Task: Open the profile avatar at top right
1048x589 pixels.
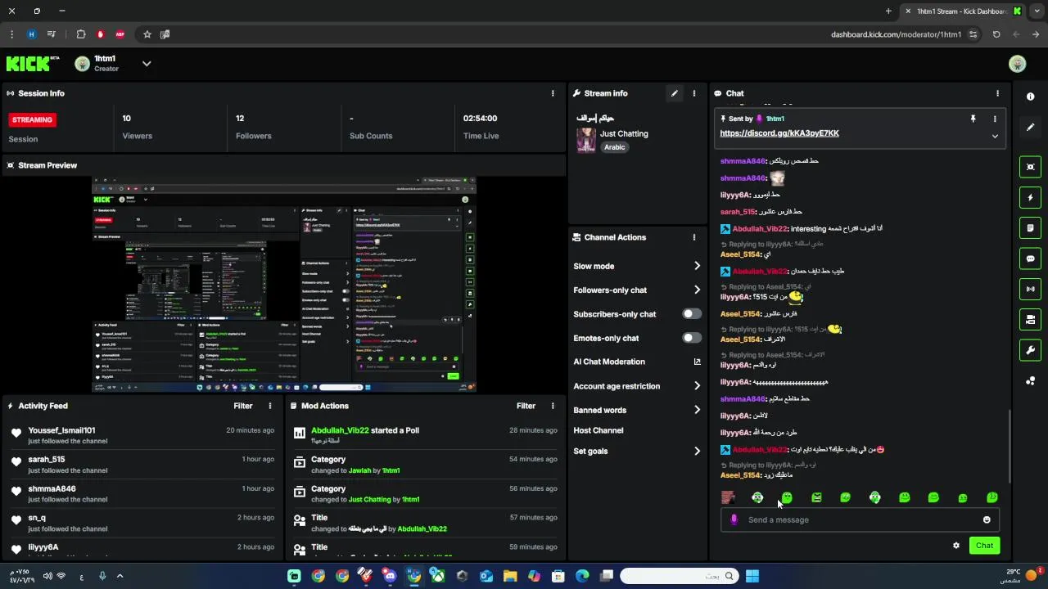Action: point(1018,64)
